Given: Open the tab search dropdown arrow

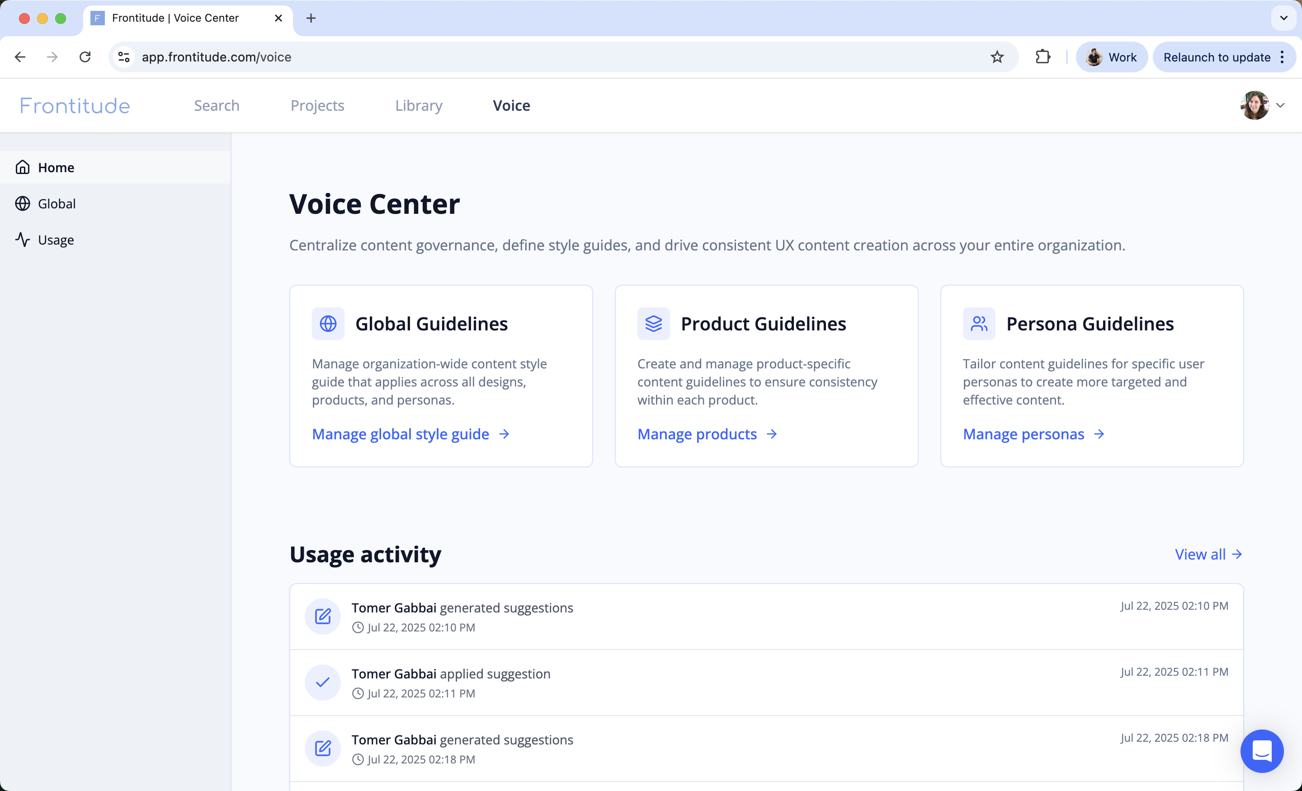Looking at the screenshot, I should coord(1283,18).
